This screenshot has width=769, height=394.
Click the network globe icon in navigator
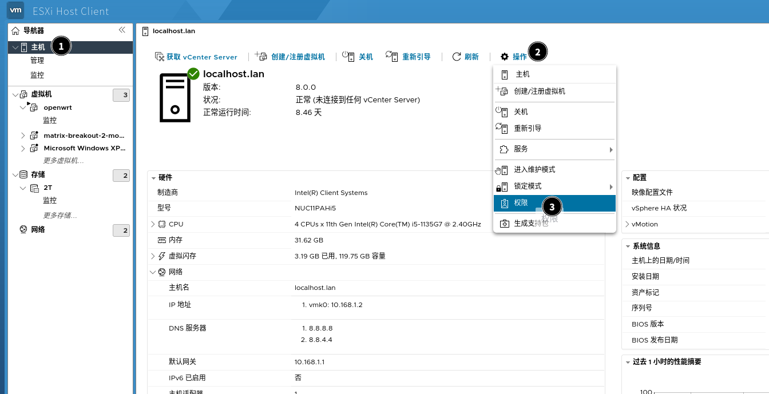(23, 229)
